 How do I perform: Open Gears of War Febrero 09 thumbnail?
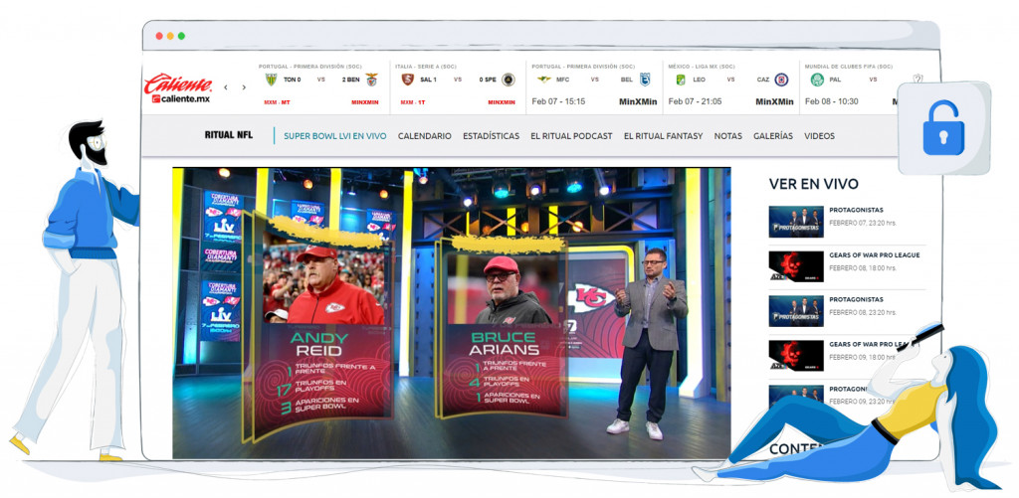[x=796, y=356]
